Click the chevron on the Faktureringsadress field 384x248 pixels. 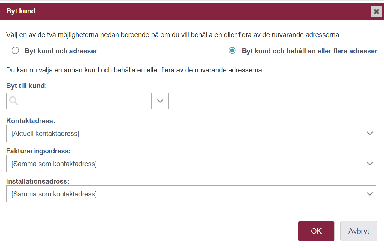pyautogui.click(x=370, y=164)
